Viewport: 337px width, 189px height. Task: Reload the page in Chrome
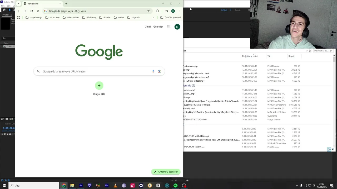click(32, 11)
